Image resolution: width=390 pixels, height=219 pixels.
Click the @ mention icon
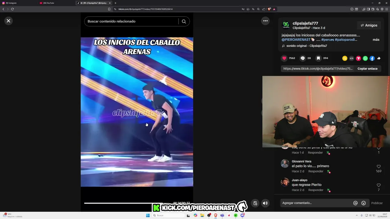point(355,203)
